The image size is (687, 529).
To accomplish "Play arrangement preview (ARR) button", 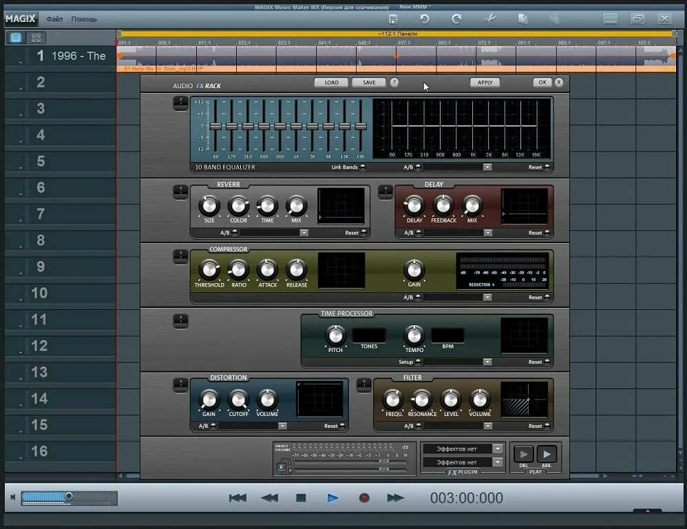I will pos(547,454).
